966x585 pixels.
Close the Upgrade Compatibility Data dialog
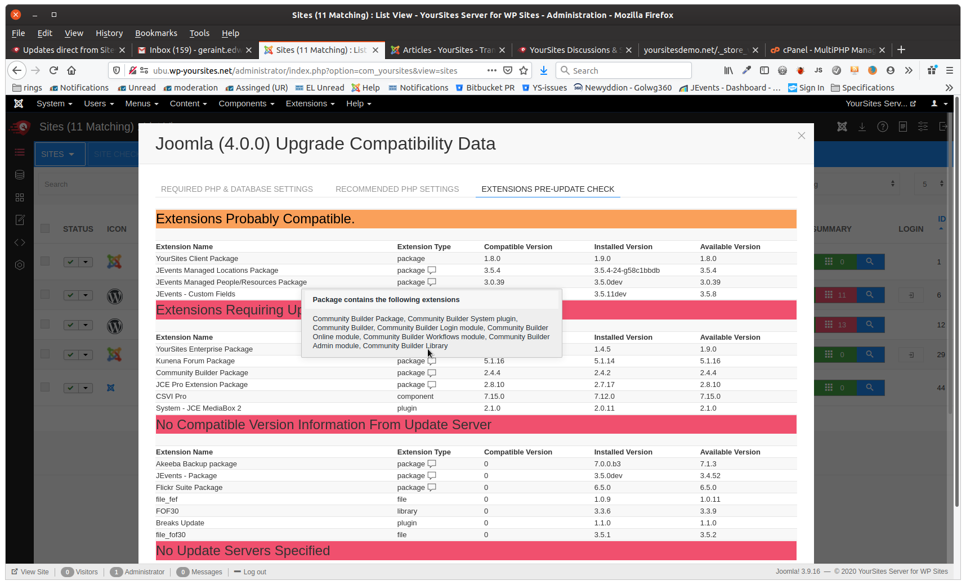coord(802,136)
